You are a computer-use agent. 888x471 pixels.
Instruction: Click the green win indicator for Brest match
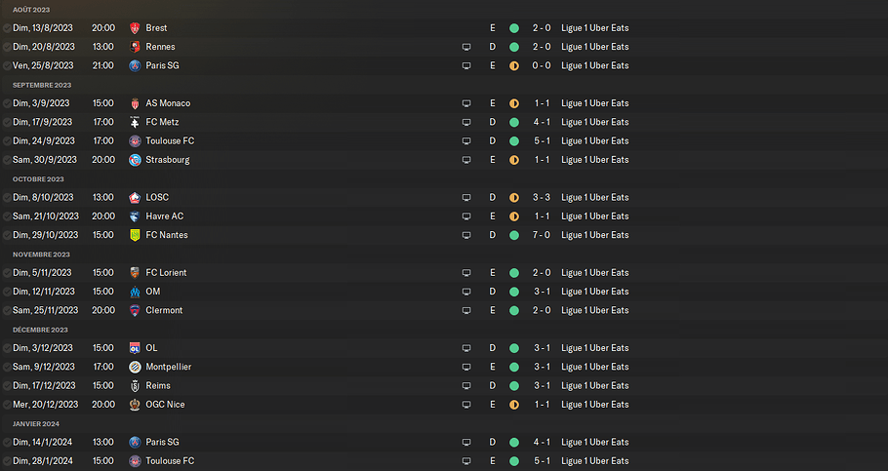pyautogui.click(x=514, y=28)
